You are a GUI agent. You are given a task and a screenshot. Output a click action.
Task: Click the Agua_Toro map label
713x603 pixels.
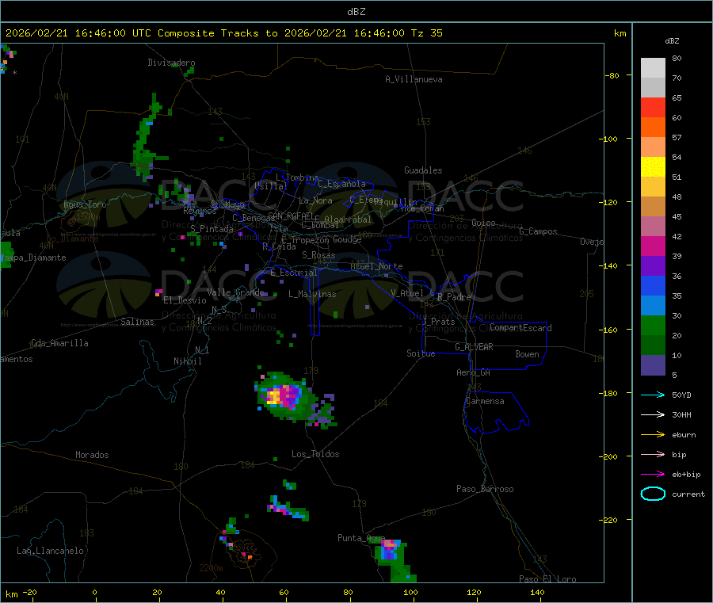[85, 204]
